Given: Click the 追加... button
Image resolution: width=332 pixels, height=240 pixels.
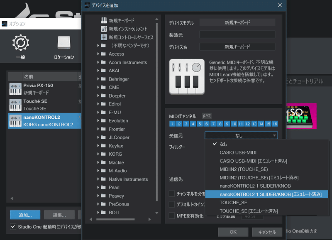Looking at the screenshot, I should (x=25, y=215).
